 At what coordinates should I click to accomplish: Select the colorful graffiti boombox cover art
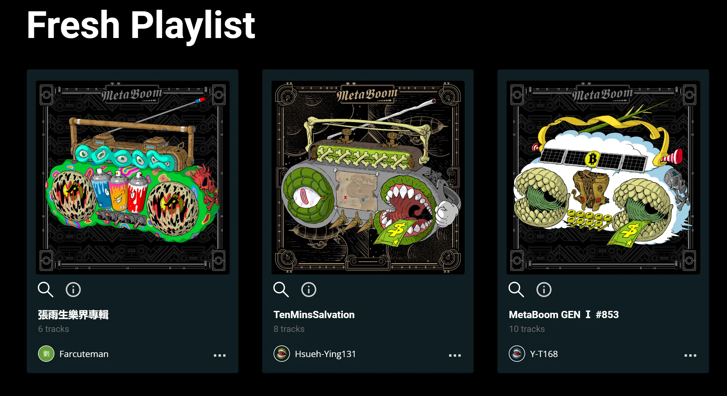(133, 177)
